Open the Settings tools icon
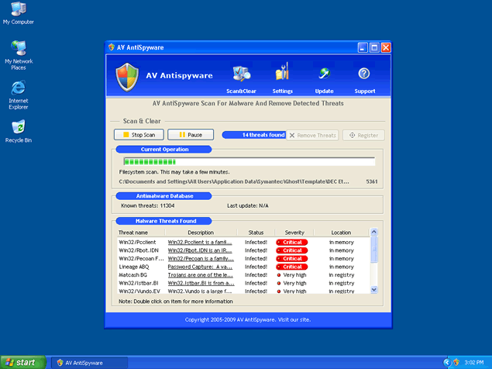492x369 pixels. [282, 74]
